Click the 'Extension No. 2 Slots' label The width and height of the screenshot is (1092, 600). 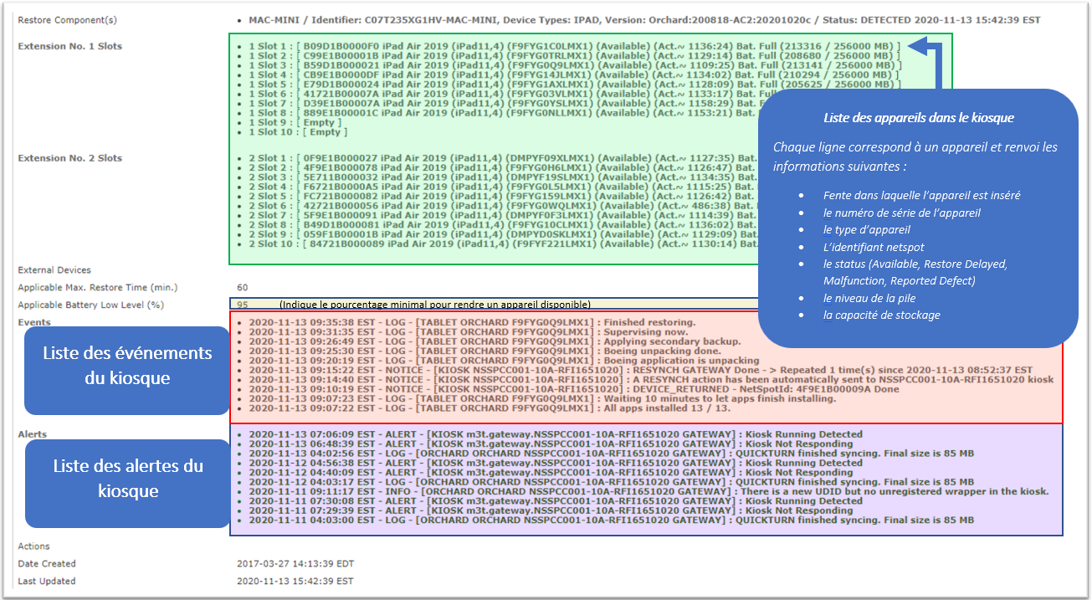70,158
